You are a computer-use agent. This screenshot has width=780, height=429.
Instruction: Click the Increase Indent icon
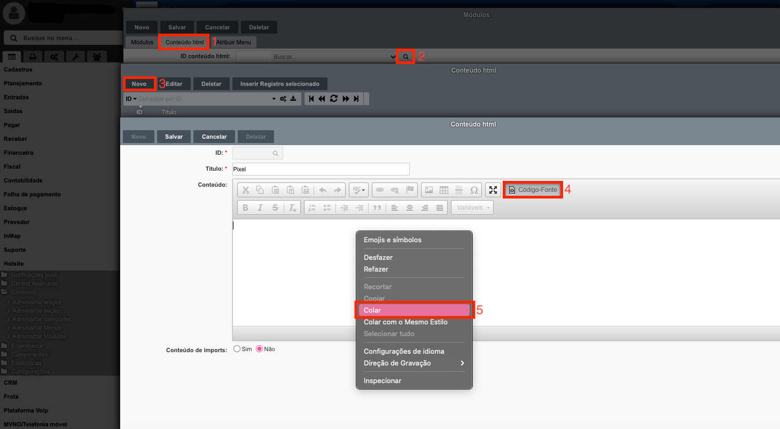pos(360,208)
